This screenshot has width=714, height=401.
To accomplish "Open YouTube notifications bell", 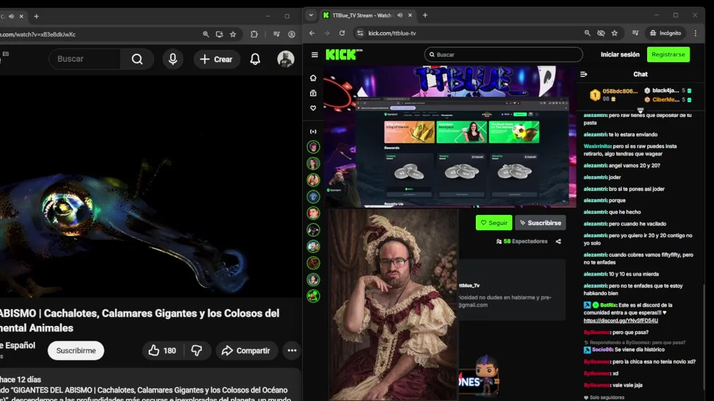I will click(x=255, y=59).
